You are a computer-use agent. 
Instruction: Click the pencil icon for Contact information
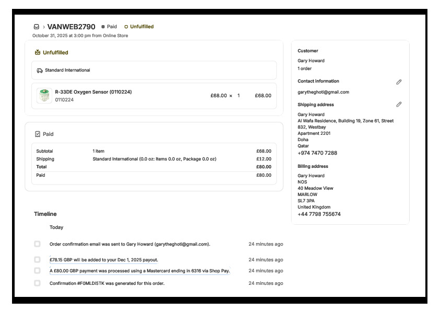(x=399, y=82)
